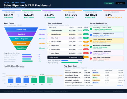Click the February $336K revenue bar
Image resolution: width=127 pixels, height=99 pixels.
coord(18,81)
